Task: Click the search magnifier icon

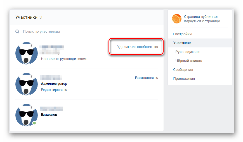Action: pyautogui.click(x=17, y=32)
